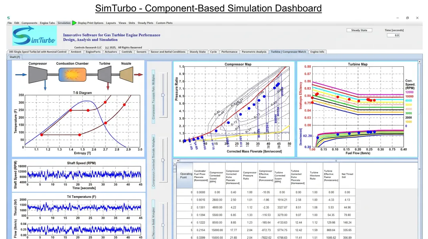The height and width of the screenshot is (239, 428).
Task: Switch to the Sensers tab
Action: (x=141, y=52)
